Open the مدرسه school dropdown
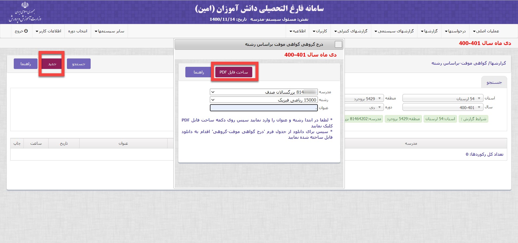Screen dimensions: 518x243 [263, 92]
